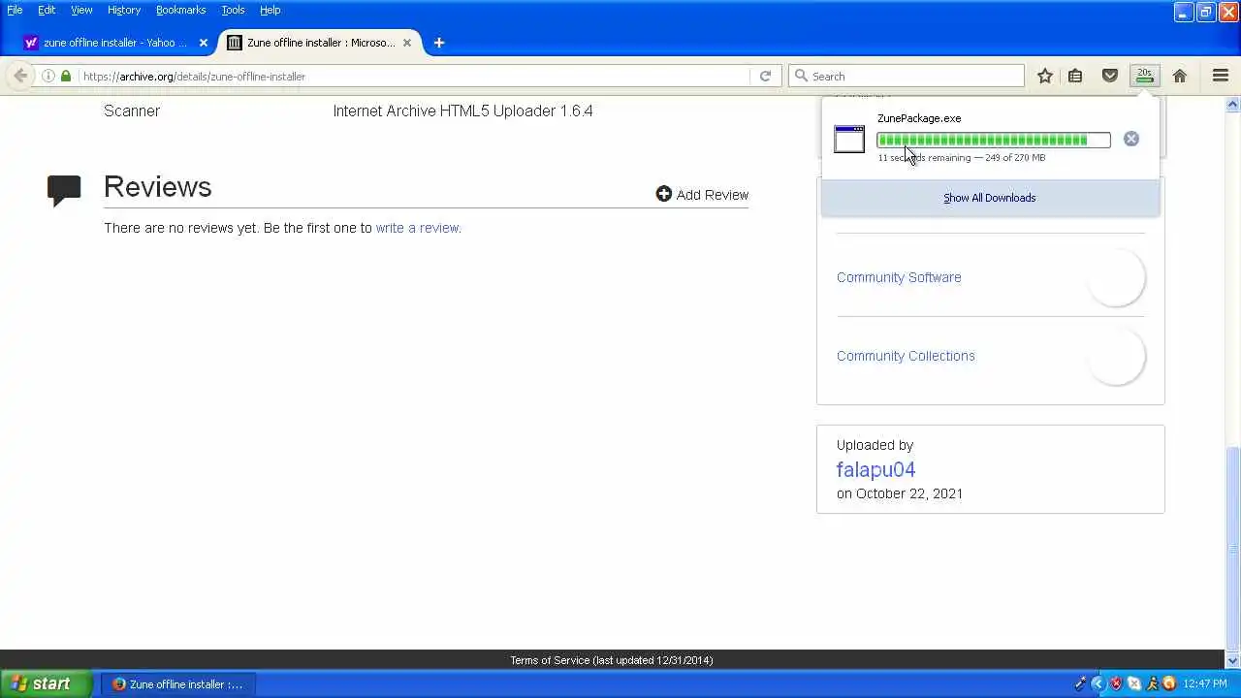The height and width of the screenshot is (698, 1241).
Task: Click the site information icon in address bar
Action: [x=48, y=76]
